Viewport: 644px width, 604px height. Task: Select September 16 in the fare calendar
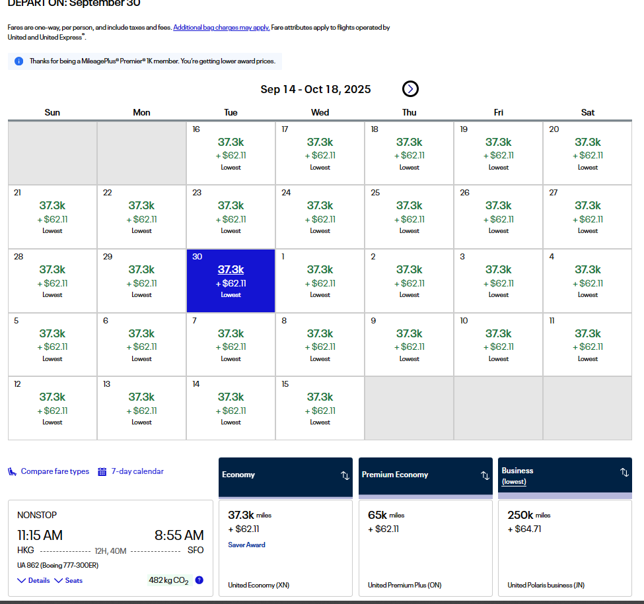click(231, 153)
